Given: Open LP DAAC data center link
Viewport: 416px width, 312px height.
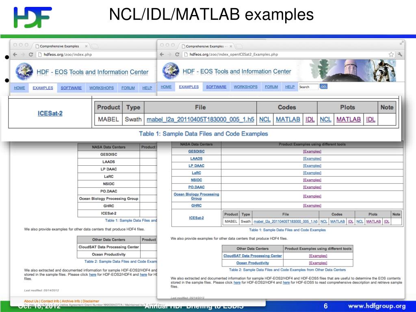Looking at the screenshot, I should click(196, 166).
